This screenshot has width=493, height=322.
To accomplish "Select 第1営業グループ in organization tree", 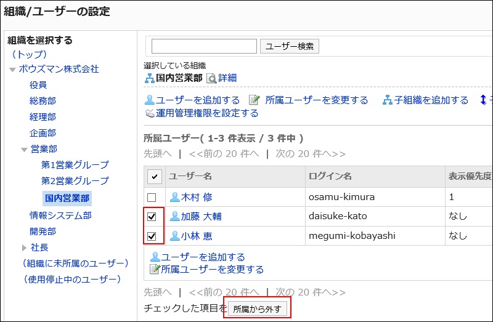I will tap(75, 165).
